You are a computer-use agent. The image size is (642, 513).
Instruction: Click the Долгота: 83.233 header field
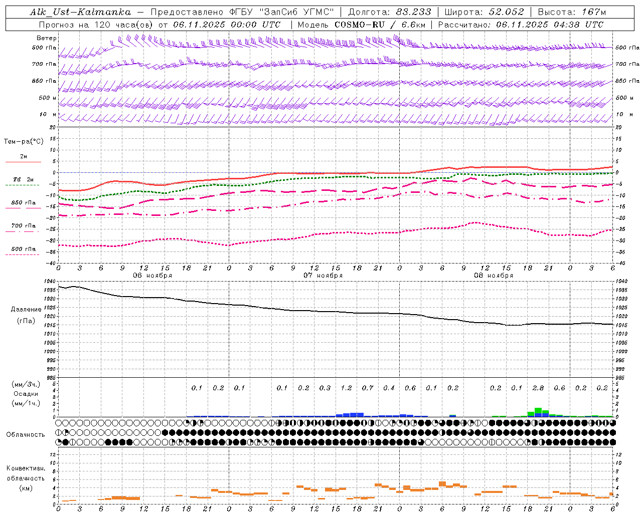389,12
